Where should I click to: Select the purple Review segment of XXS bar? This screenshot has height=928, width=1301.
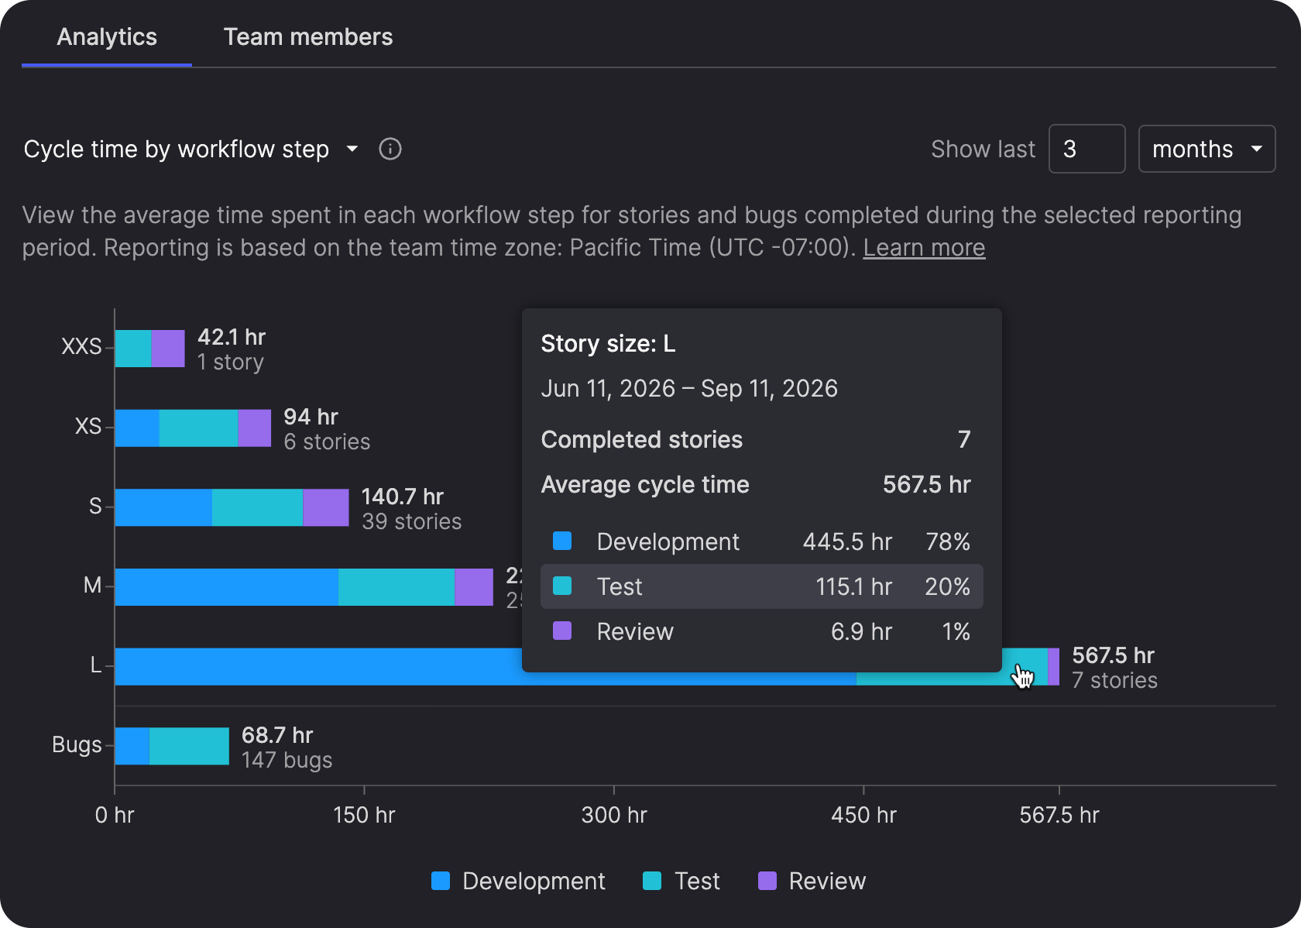(168, 349)
